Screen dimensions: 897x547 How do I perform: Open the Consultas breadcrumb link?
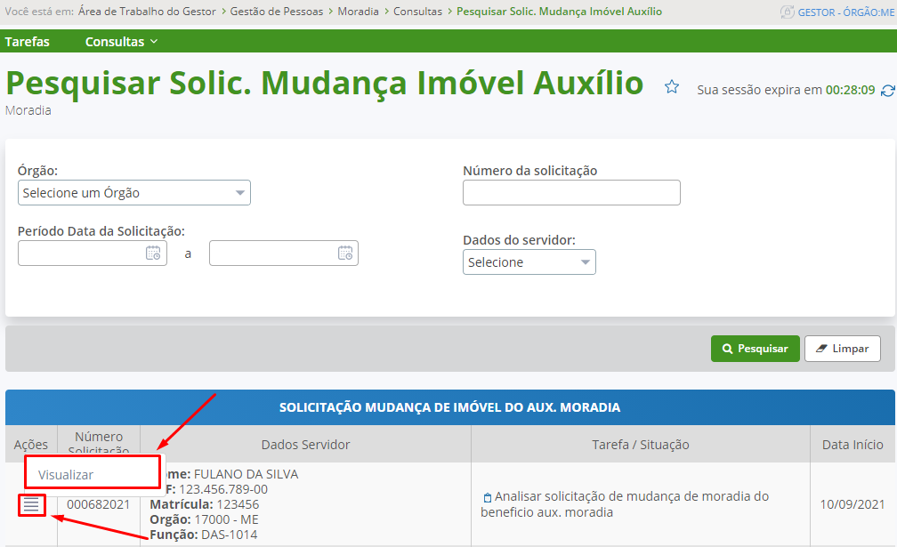point(417,12)
